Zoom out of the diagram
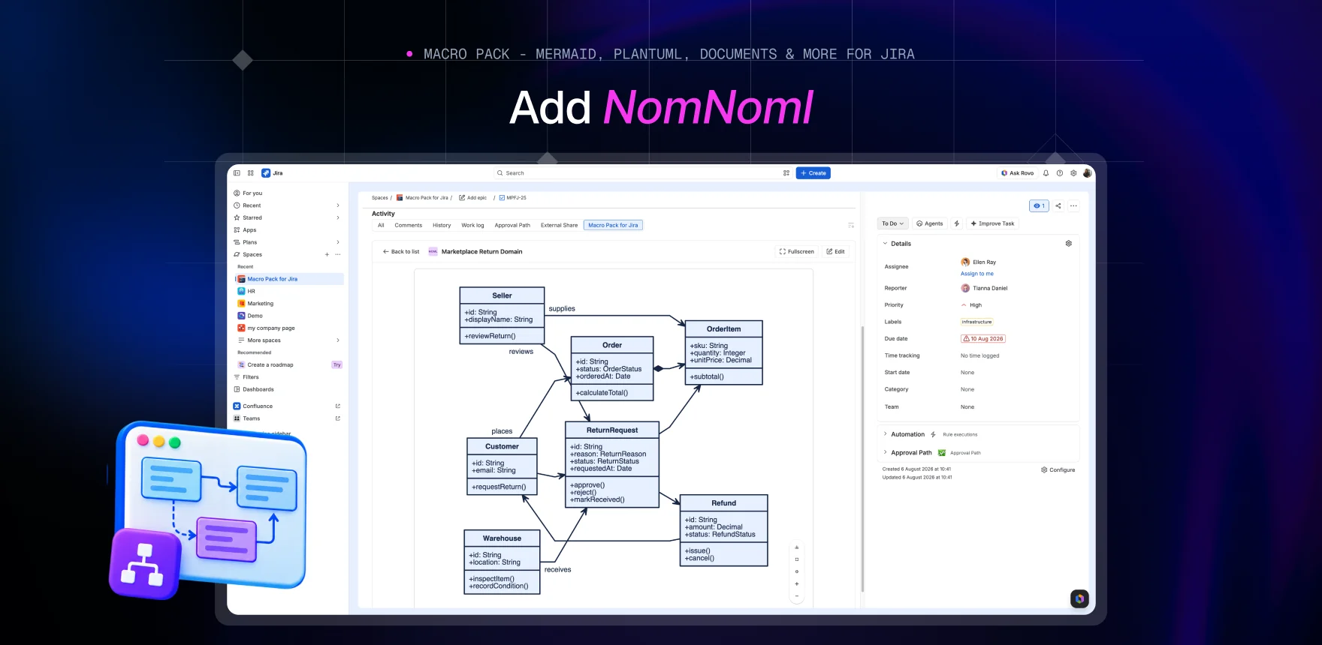The height and width of the screenshot is (645, 1322). pyautogui.click(x=797, y=596)
